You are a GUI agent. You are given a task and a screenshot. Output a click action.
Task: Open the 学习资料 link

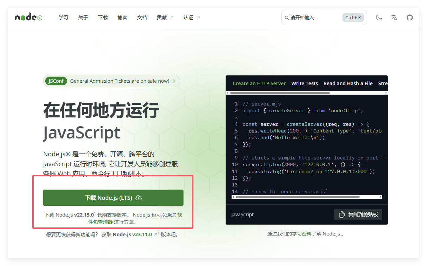tap(302, 234)
